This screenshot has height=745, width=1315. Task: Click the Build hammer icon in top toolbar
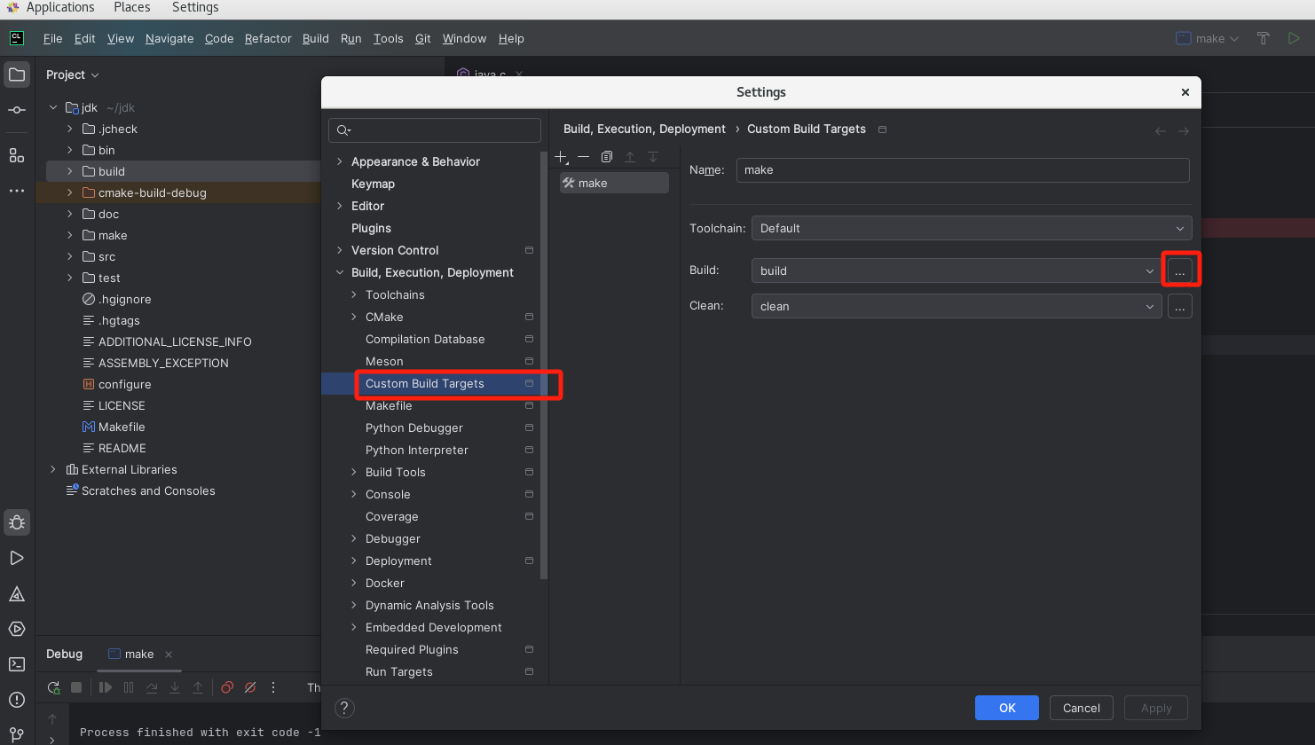(x=1264, y=38)
